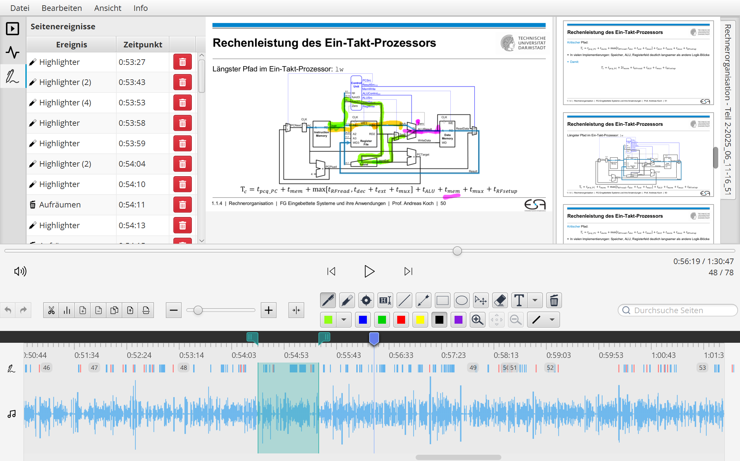Select the black color swatch
740x461 pixels.
click(439, 319)
